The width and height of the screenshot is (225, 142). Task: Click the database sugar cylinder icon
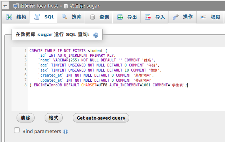click(66, 6)
